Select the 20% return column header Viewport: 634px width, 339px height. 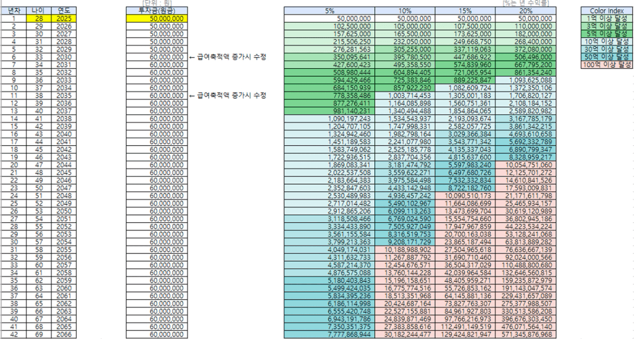click(525, 11)
